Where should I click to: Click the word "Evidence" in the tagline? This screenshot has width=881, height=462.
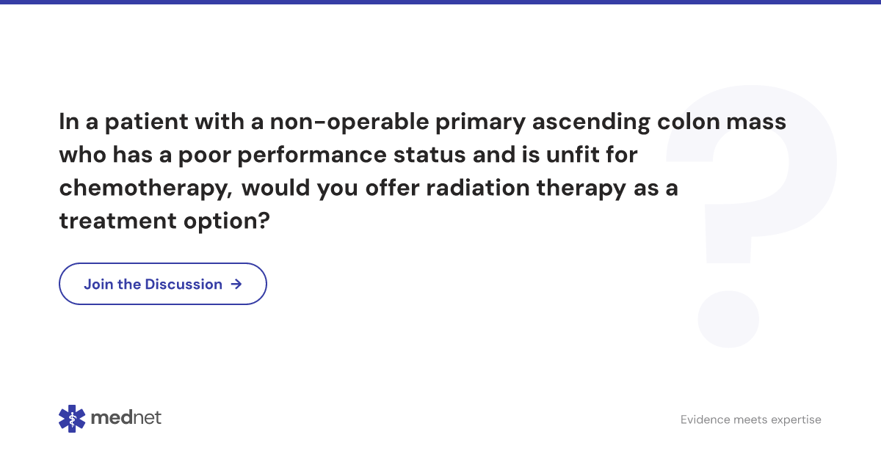pos(704,419)
